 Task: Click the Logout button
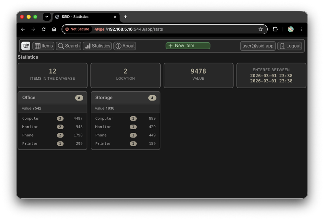tap(290, 46)
